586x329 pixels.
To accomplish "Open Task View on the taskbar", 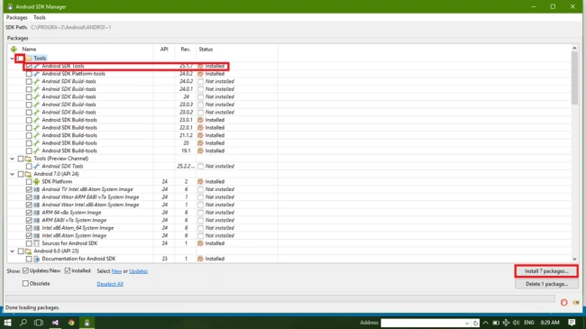I will tap(39, 323).
